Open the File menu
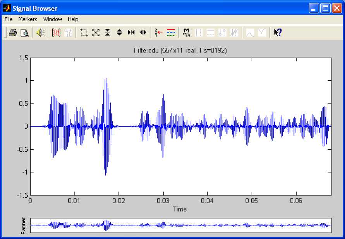Image resolution: width=345 pixels, height=239 pixels. 9,19
